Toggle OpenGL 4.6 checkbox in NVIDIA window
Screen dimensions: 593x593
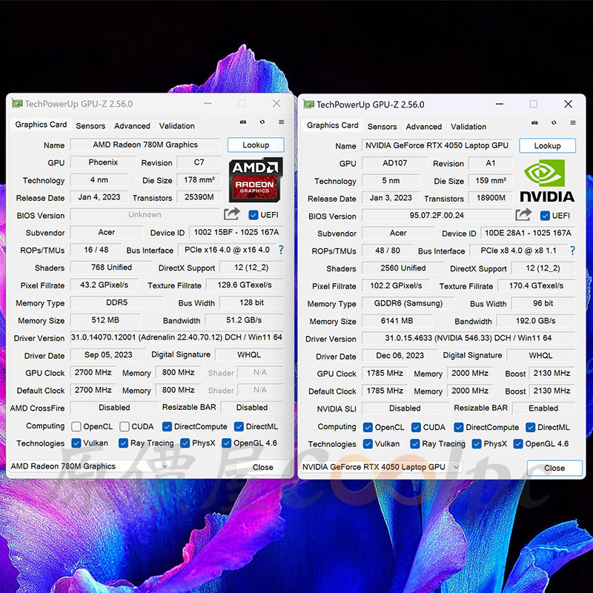[517, 443]
